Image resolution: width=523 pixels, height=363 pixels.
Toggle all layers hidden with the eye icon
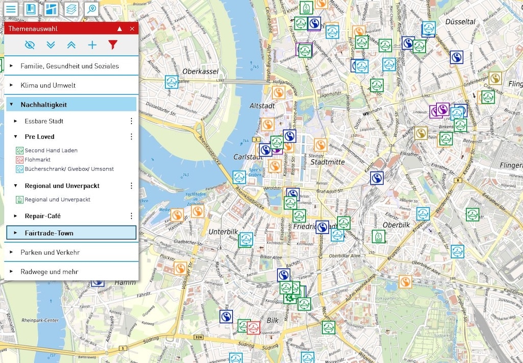tap(30, 45)
